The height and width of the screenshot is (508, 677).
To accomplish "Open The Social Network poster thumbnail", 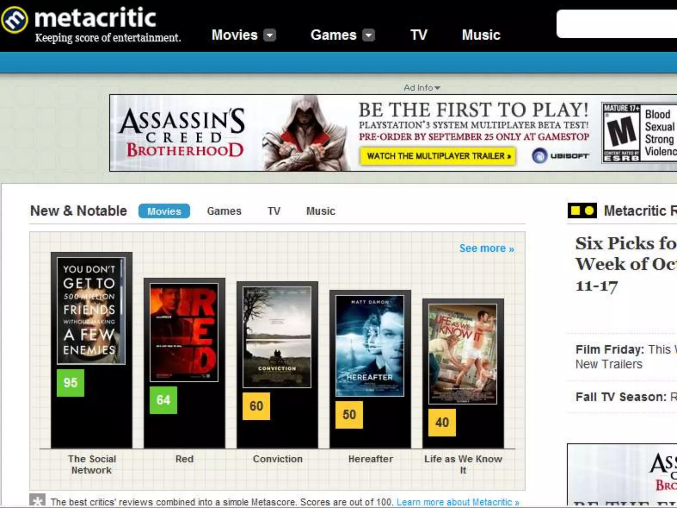I will click(91, 311).
